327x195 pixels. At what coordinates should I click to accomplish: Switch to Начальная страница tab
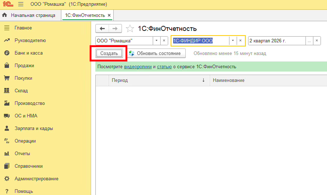tap(31, 15)
